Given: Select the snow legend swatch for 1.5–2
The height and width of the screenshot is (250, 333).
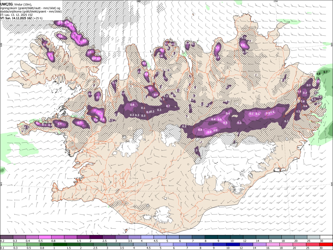Looking at the screenshot, I should tap(83, 237).
